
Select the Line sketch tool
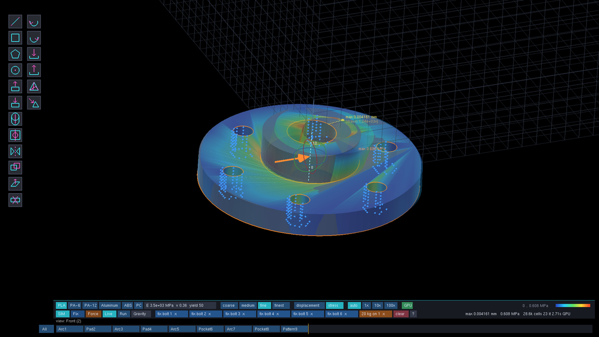(15, 22)
